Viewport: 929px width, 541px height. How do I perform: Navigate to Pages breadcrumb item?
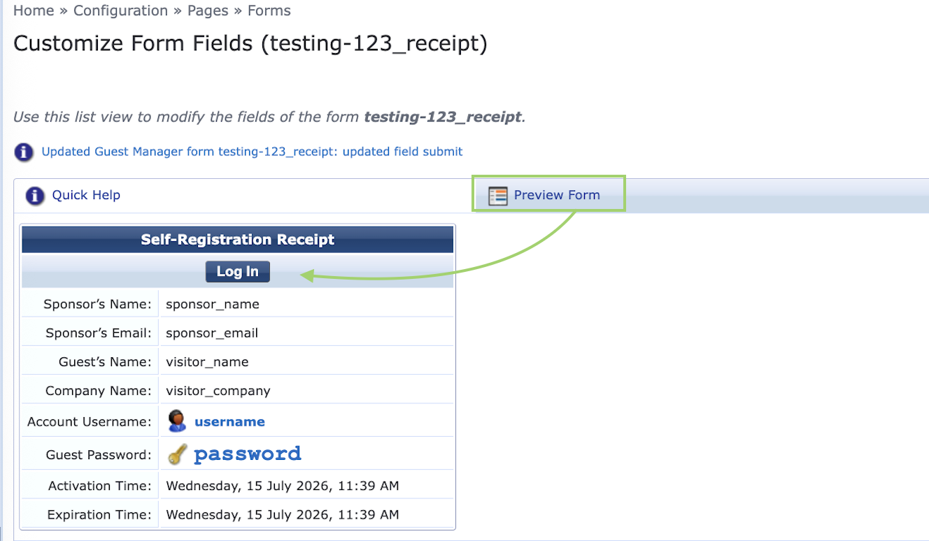click(x=208, y=10)
